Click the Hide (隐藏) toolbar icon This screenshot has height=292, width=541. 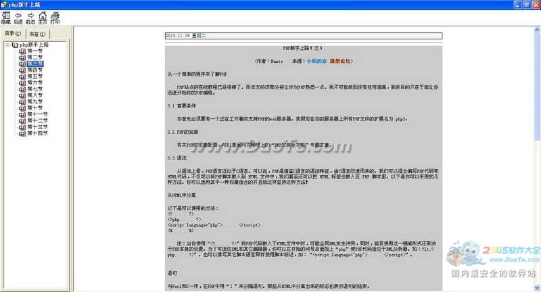(6, 18)
